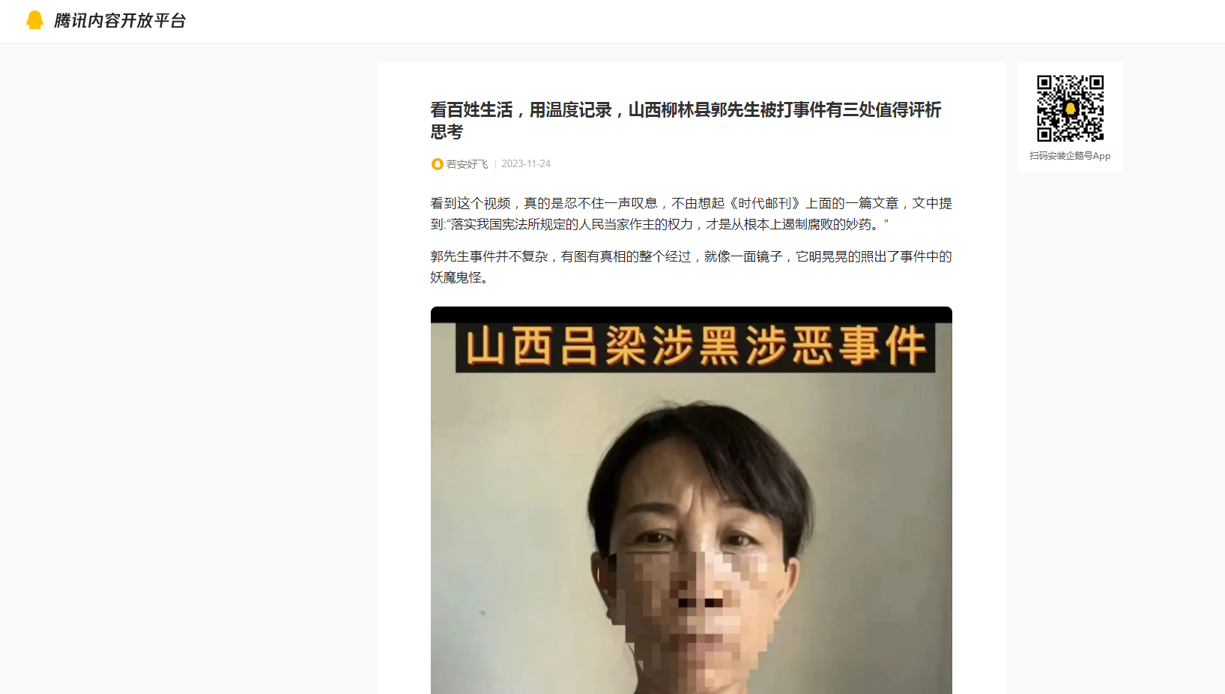Click the QR code top-left finder square
Viewport: 1225px width, 694px height.
1044,82
